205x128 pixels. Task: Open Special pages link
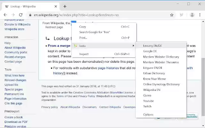[13, 90]
